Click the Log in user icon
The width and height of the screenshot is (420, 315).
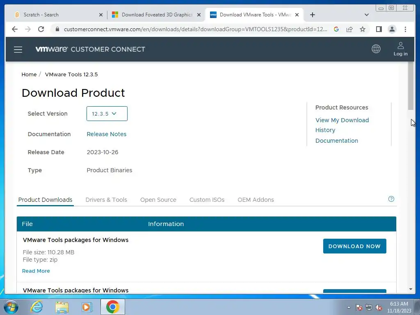point(400,49)
